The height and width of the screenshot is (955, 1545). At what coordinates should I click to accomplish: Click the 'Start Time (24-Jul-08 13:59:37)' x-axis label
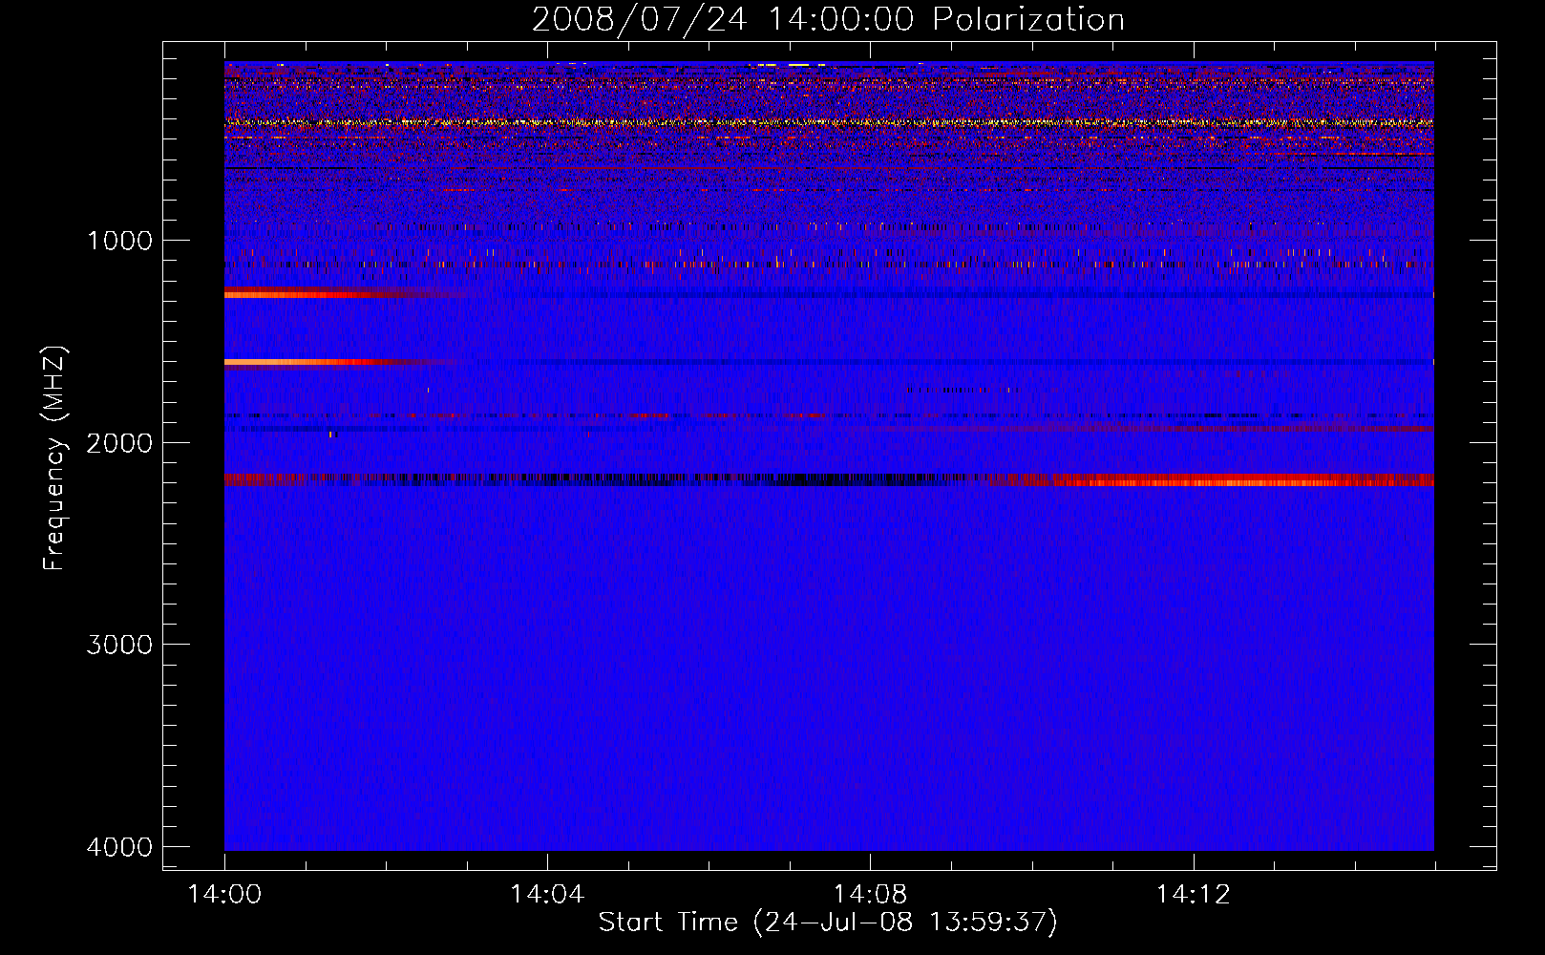[828, 923]
